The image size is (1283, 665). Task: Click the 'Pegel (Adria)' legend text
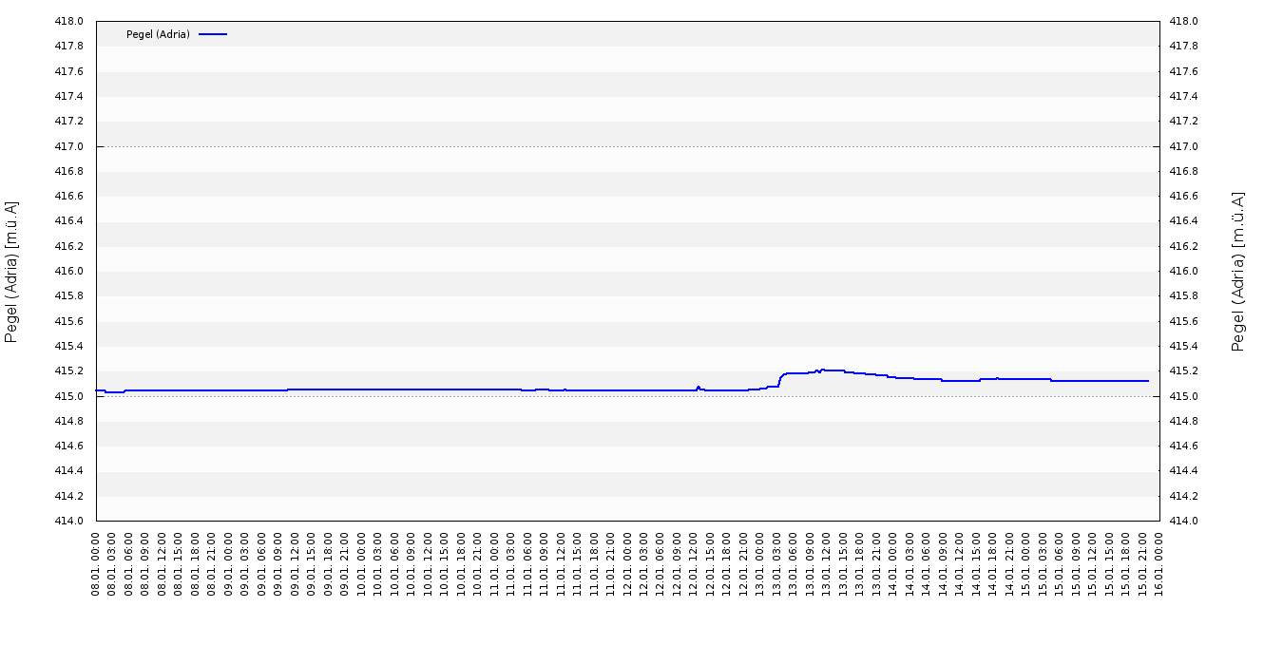[158, 34]
